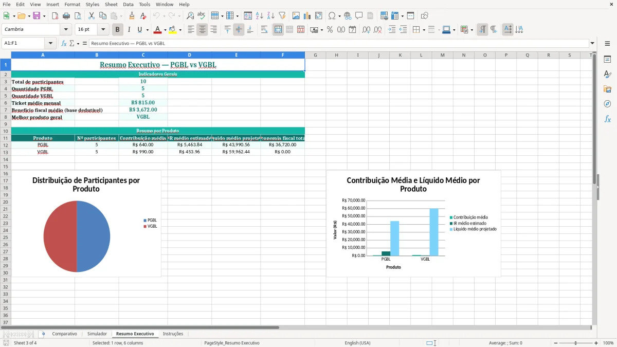
Task: Click the Increase Indent icon
Action: coord(392,30)
